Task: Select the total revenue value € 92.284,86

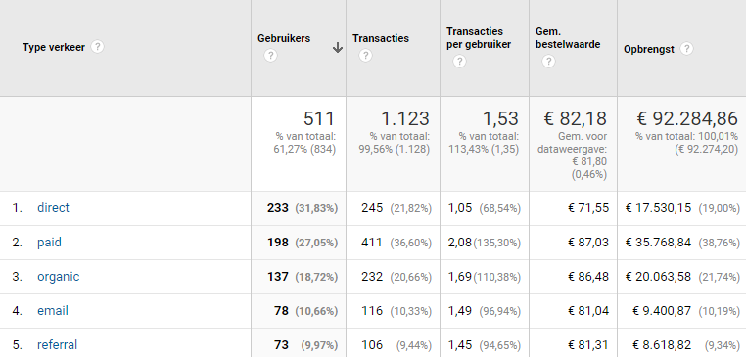Action: click(x=687, y=119)
